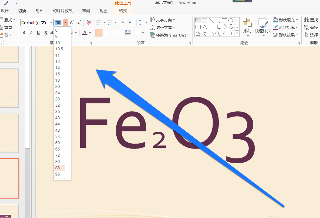
Task: Select the left brace shape
Action: [x=224, y=33]
